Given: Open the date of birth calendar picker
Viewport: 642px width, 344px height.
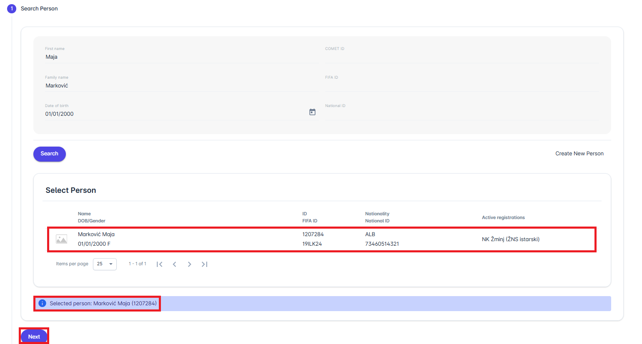Looking at the screenshot, I should (312, 112).
